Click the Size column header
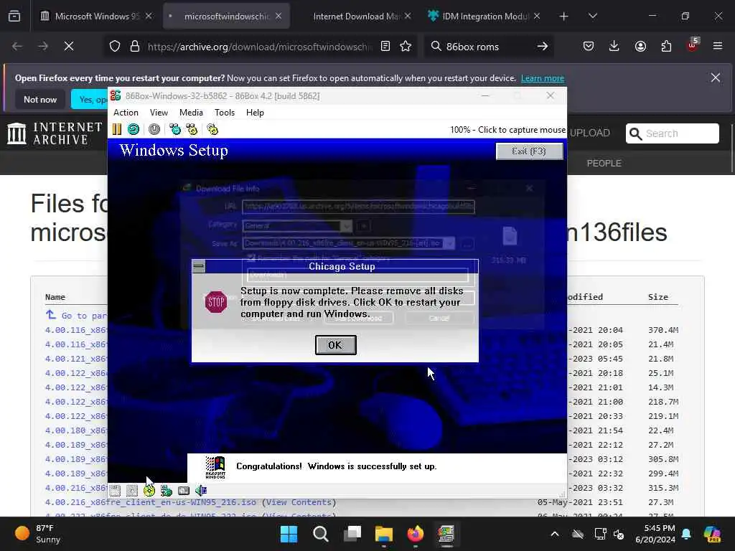The image size is (735, 551). pos(658,297)
